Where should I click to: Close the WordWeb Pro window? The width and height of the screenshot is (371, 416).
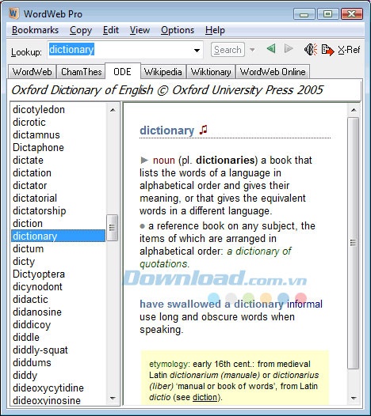coord(352,13)
